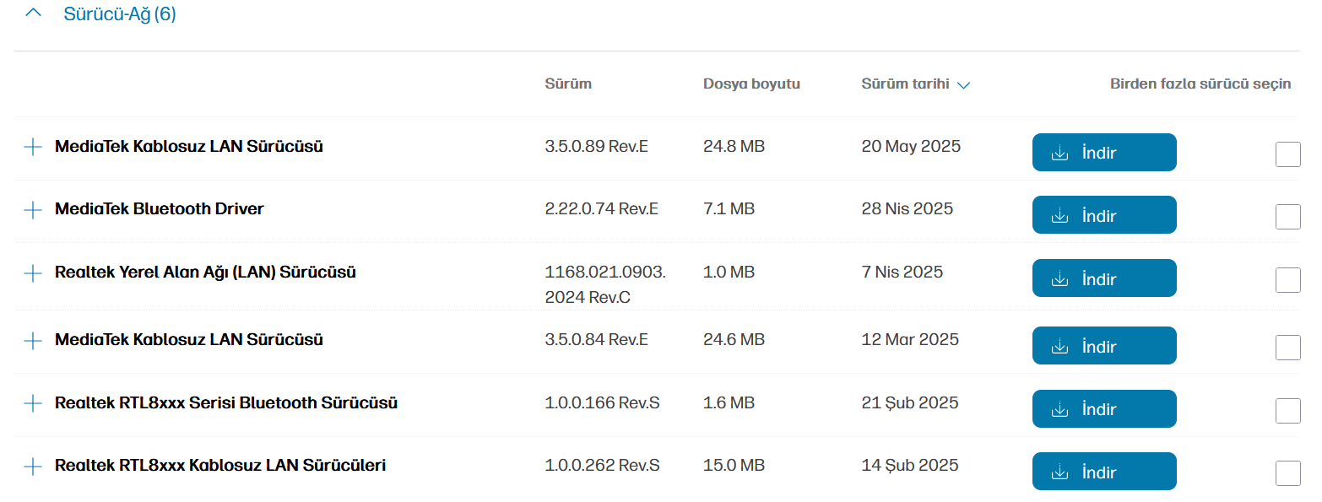
Task: Click the date 21 Şub 2025
Action: click(x=910, y=403)
